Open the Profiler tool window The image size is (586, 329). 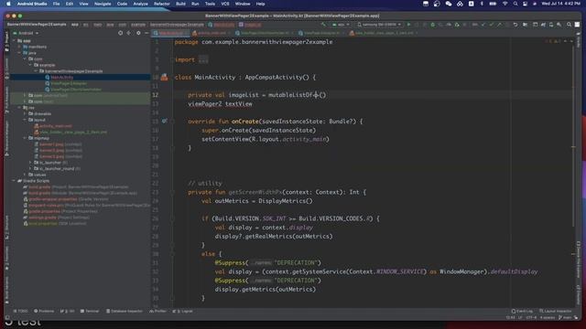pos(157,311)
